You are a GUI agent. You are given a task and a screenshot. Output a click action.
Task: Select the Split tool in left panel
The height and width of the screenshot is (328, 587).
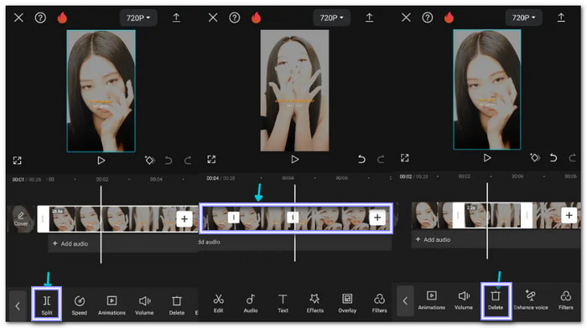[x=47, y=305]
